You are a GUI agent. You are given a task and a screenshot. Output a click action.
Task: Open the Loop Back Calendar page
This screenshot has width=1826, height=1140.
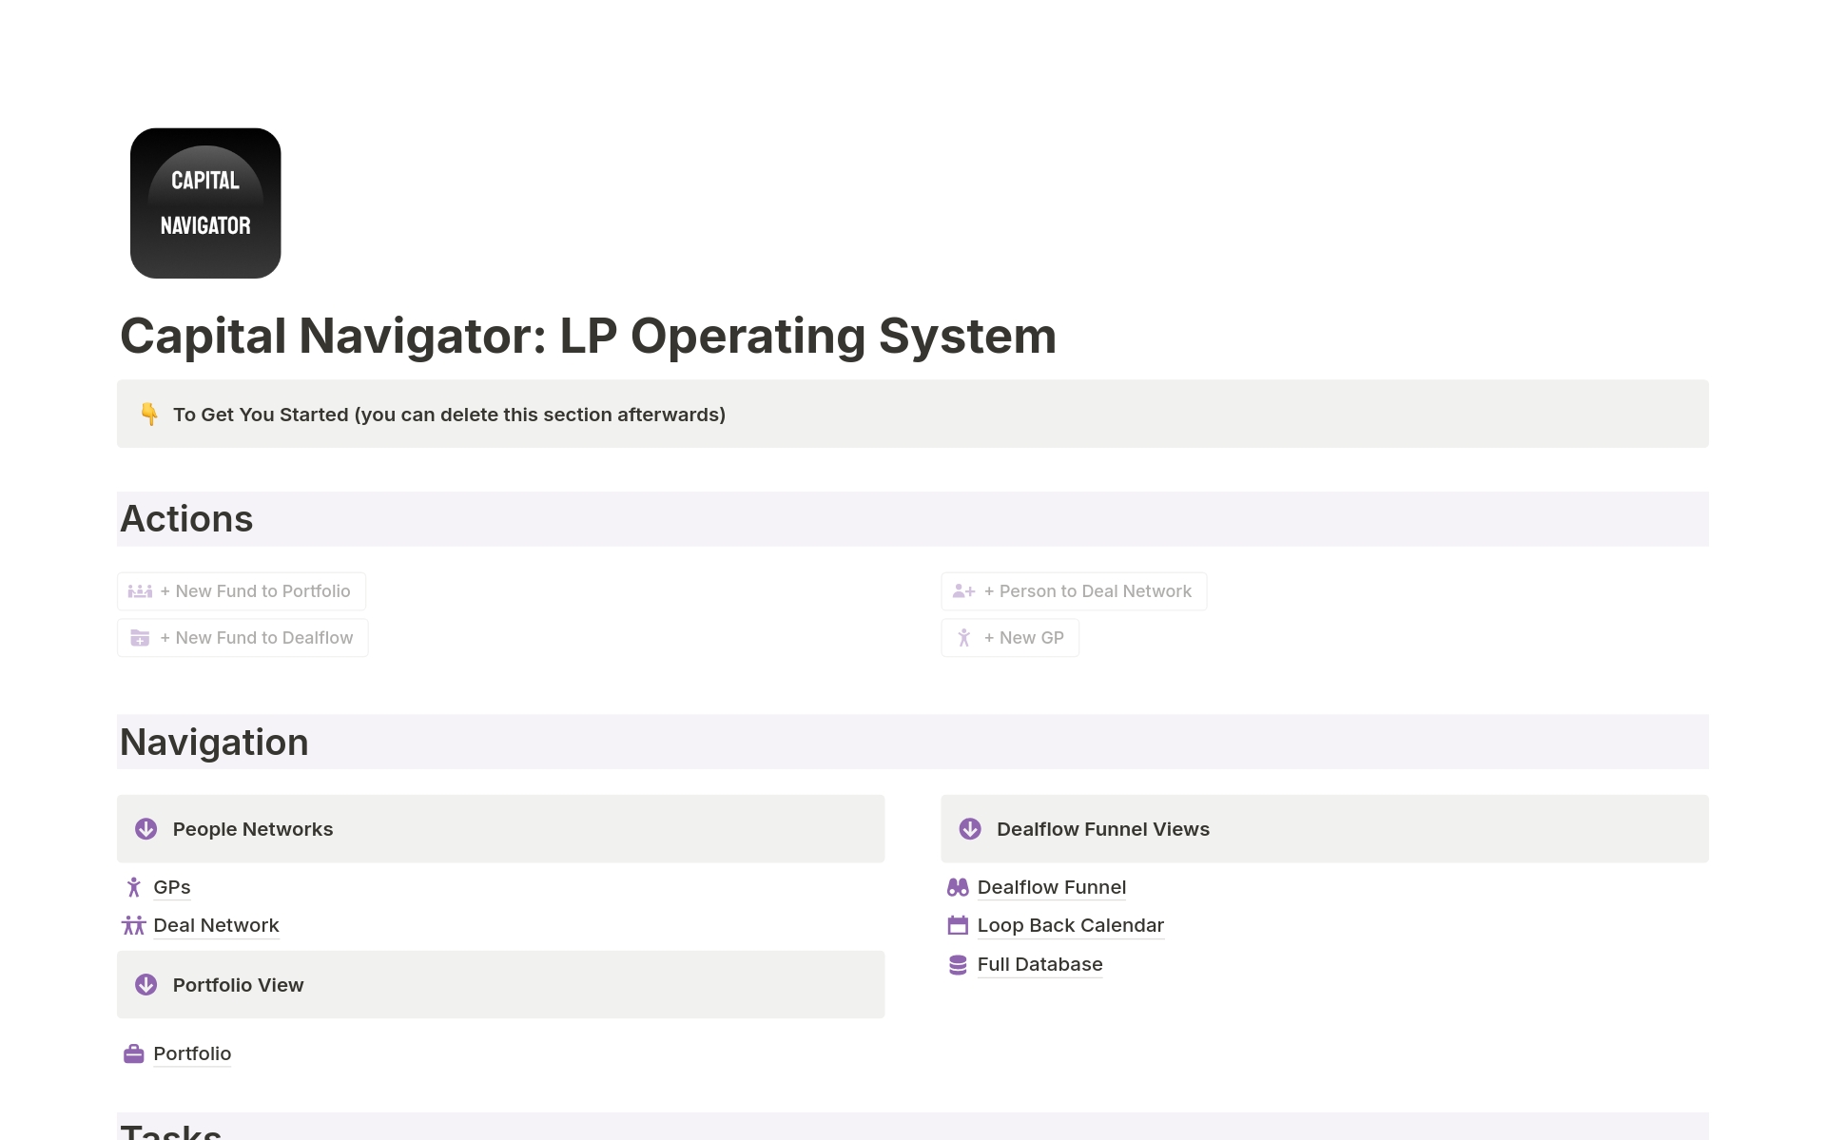[x=1070, y=925]
